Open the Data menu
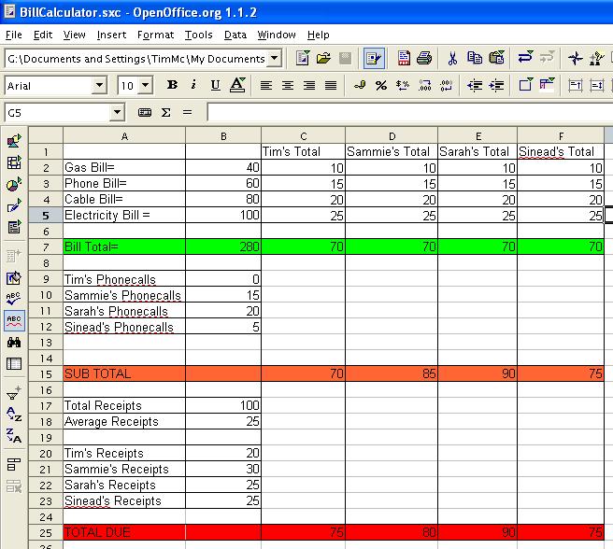 click(235, 35)
